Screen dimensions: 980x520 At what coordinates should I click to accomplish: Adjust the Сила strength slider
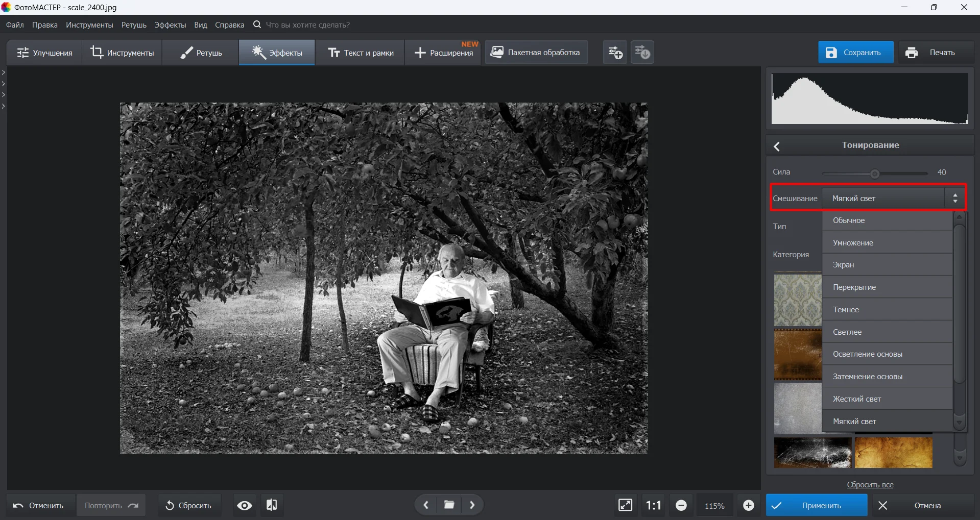(x=875, y=174)
